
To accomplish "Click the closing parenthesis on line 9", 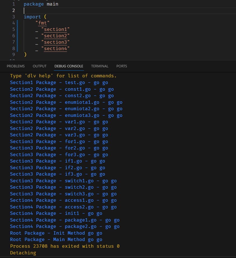I will point(25,55).
